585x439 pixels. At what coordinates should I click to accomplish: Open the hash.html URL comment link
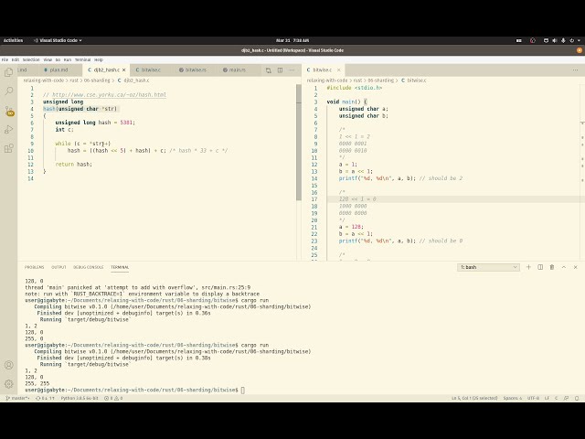tap(109, 95)
